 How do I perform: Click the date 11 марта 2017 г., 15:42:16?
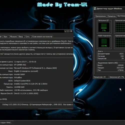coord(25,62)
